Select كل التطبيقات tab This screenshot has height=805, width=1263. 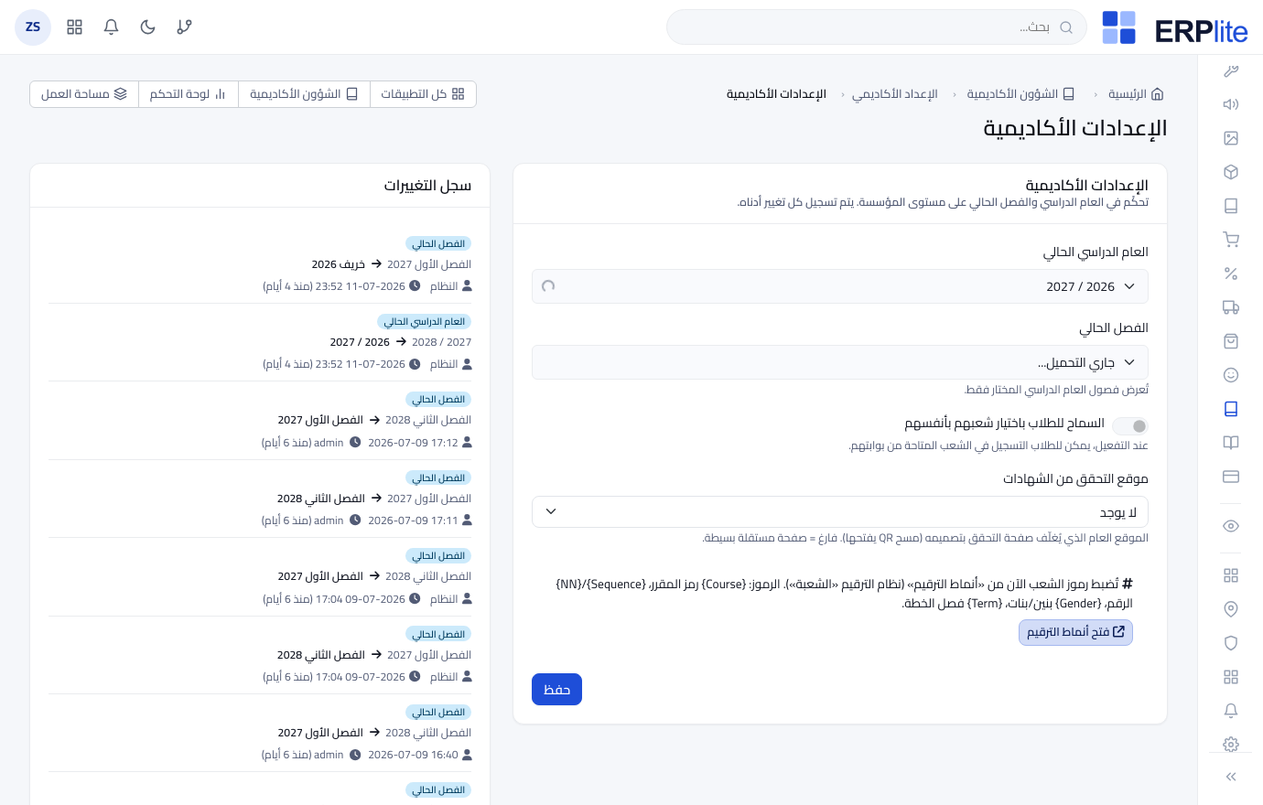pyautogui.click(x=423, y=94)
